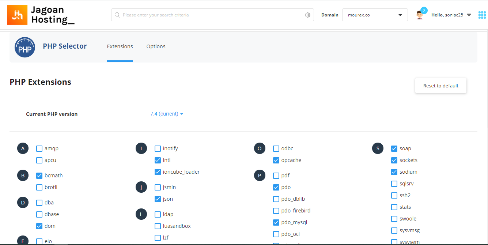
Task: Click the PHP Selector round logo
Action: tap(25, 47)
